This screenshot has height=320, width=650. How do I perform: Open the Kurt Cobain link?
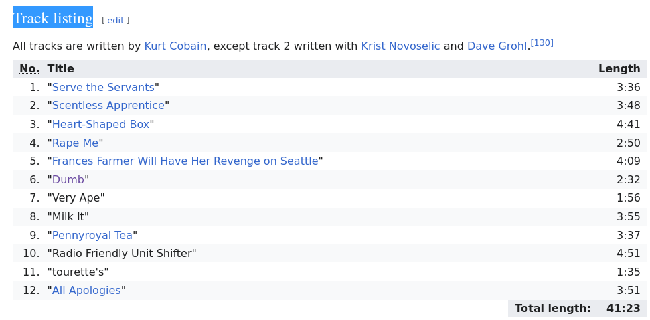pyautogui.click(x=175, y=46)
